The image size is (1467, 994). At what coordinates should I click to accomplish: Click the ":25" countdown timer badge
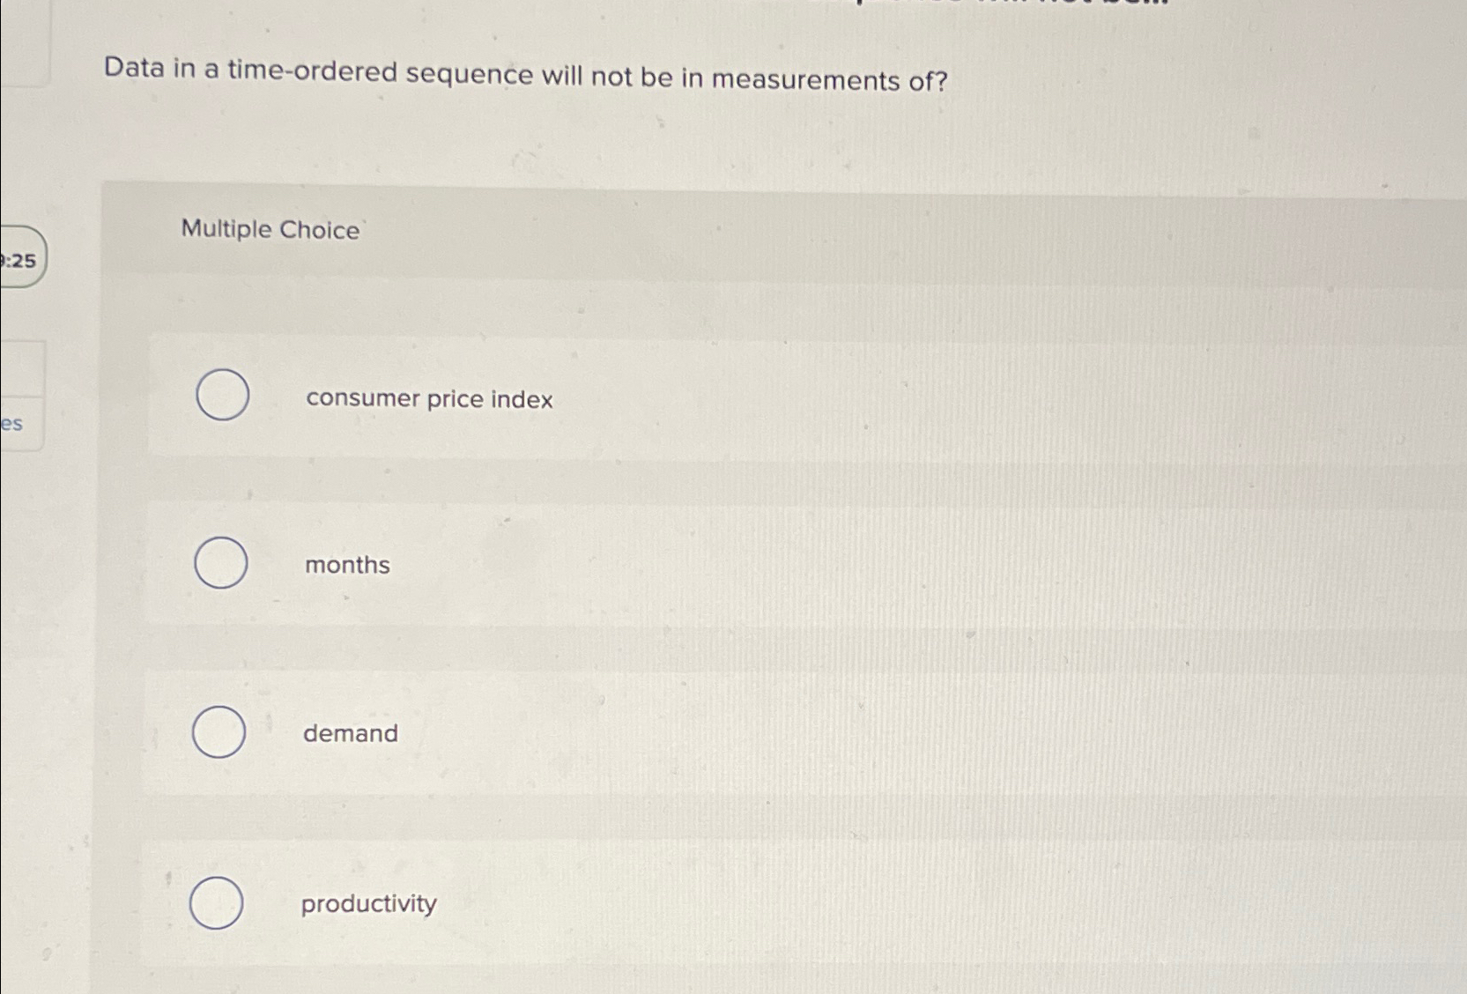coord(22,257)
